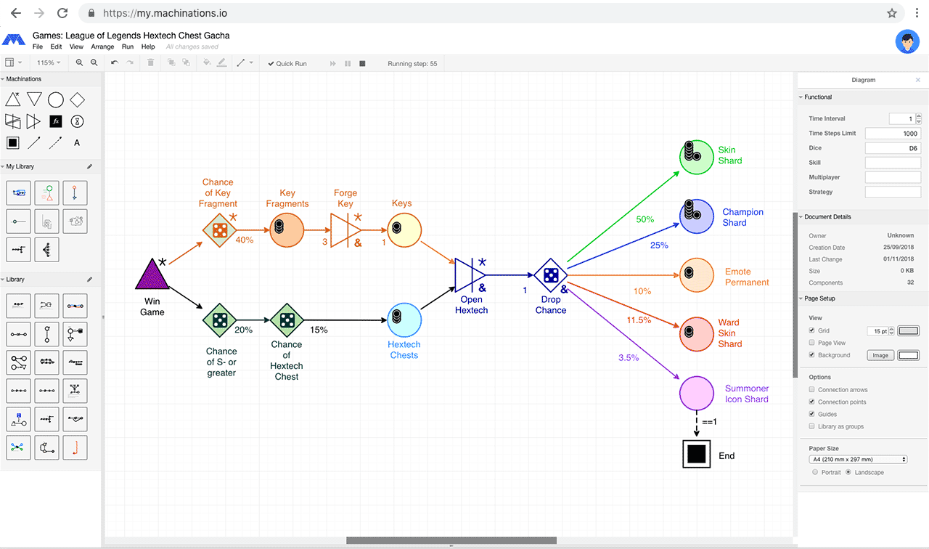Image resolution: width=929 pixels, height=549 pixels.
Task: Open the 115% zoom level dropdown
Action: point(49,63)
